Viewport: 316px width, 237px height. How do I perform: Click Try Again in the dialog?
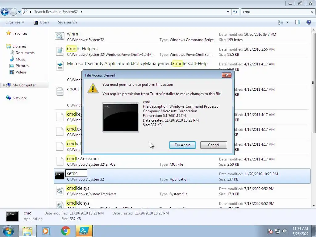pyautogui.click(x=182, y=145)
